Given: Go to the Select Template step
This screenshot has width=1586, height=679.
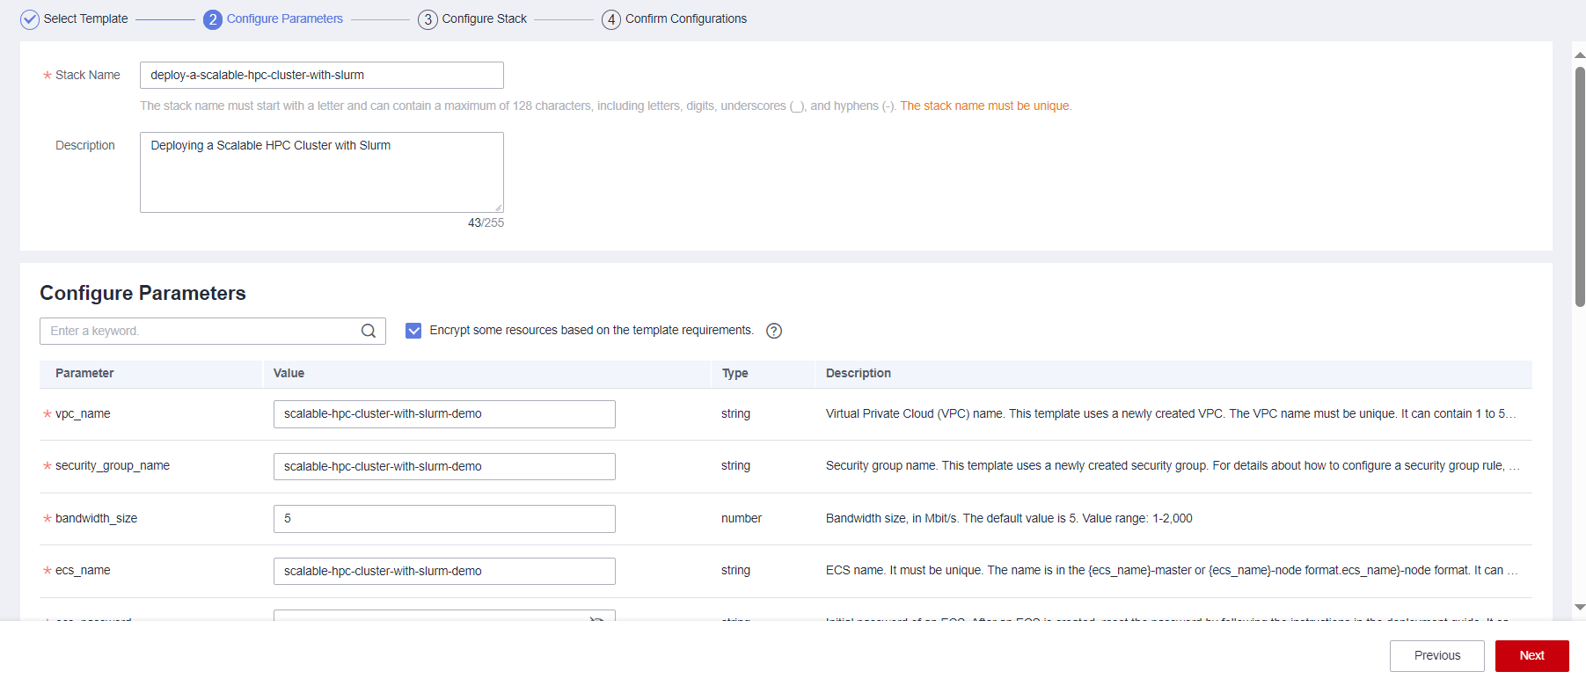Looking at the screenshot, I should point(85,18).
